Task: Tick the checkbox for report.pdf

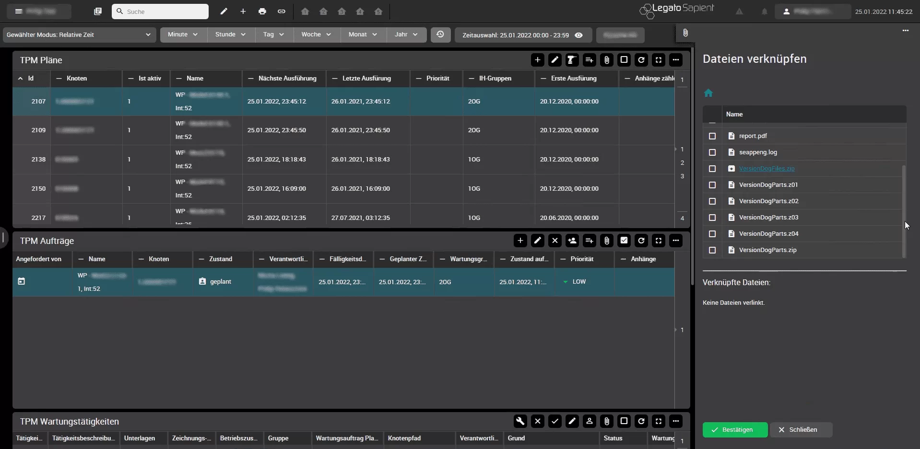Action: tap(712, 136)
